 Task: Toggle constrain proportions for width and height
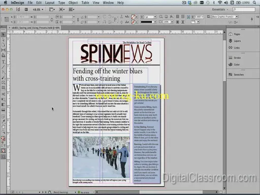(x=52, y=19)
